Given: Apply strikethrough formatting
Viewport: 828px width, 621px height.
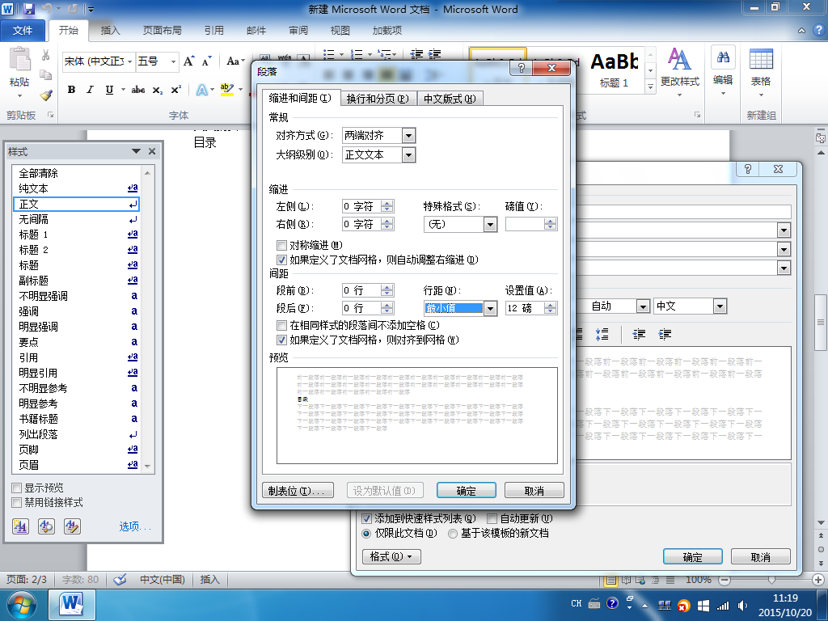Looking at the screenshot, I should (137, 90).
